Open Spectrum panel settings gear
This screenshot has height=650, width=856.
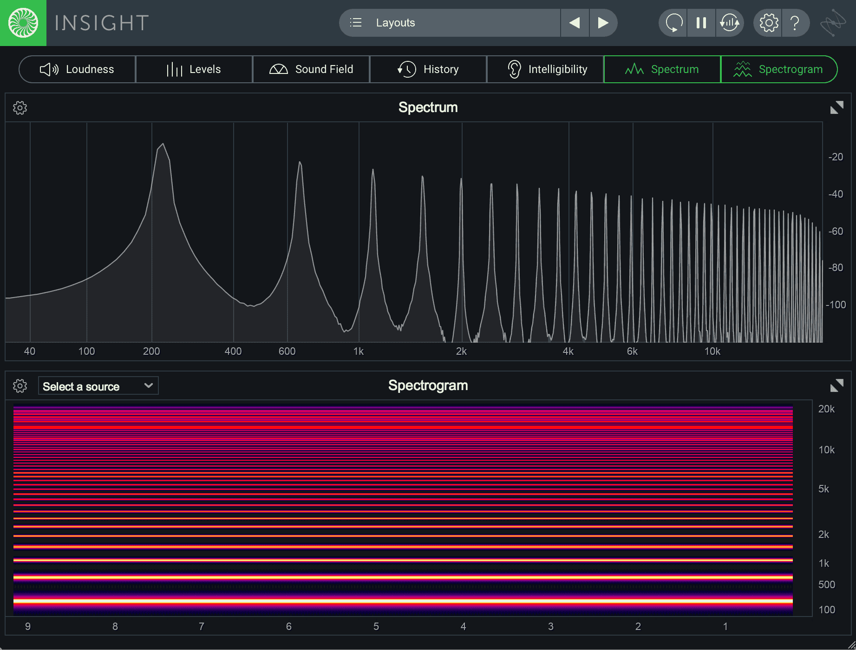pos(20,108)
